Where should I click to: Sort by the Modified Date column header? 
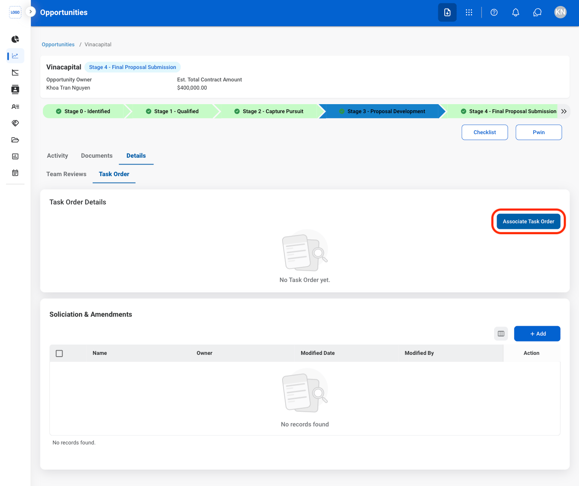[318, 353]
